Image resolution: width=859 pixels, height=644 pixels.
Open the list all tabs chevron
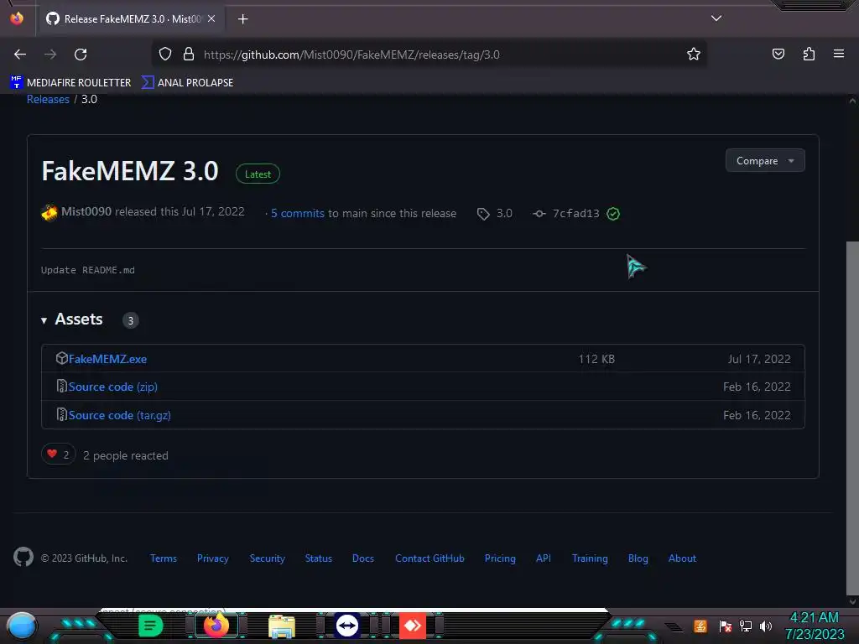click(716, 18)
